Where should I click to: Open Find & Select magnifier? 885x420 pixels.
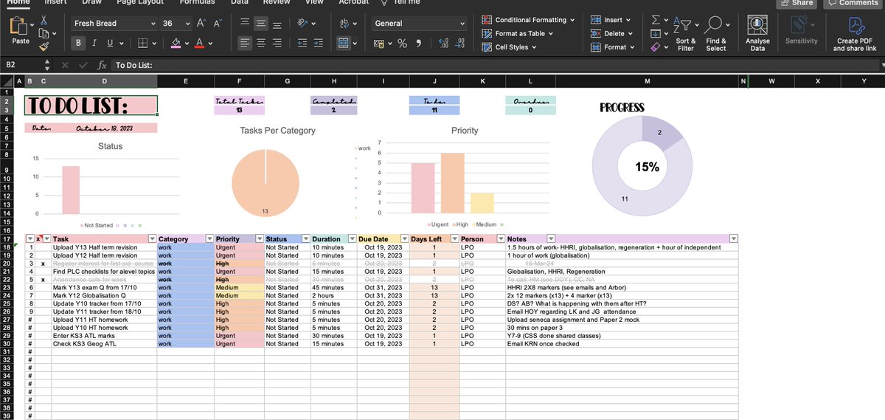click(715, 33)
